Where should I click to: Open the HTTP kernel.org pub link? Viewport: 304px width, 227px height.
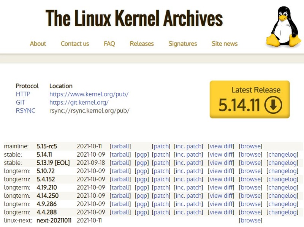(89, 94)
